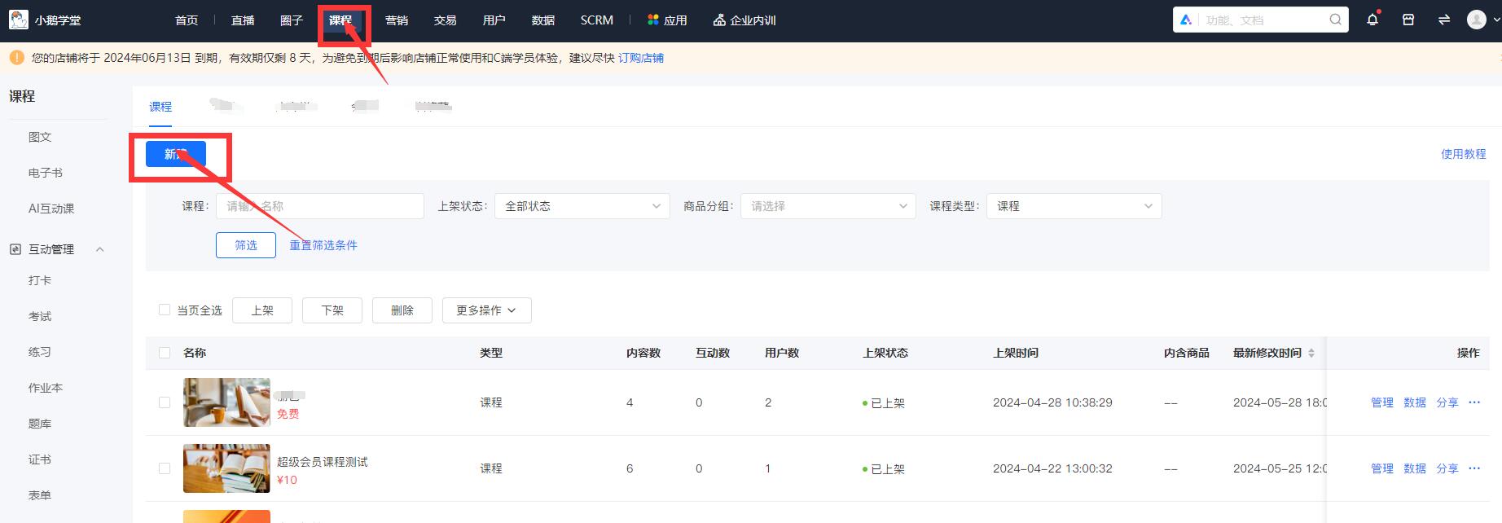Check the first course row checkbox

(165, 402)
